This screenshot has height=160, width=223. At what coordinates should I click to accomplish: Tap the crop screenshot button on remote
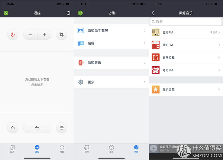62,35
